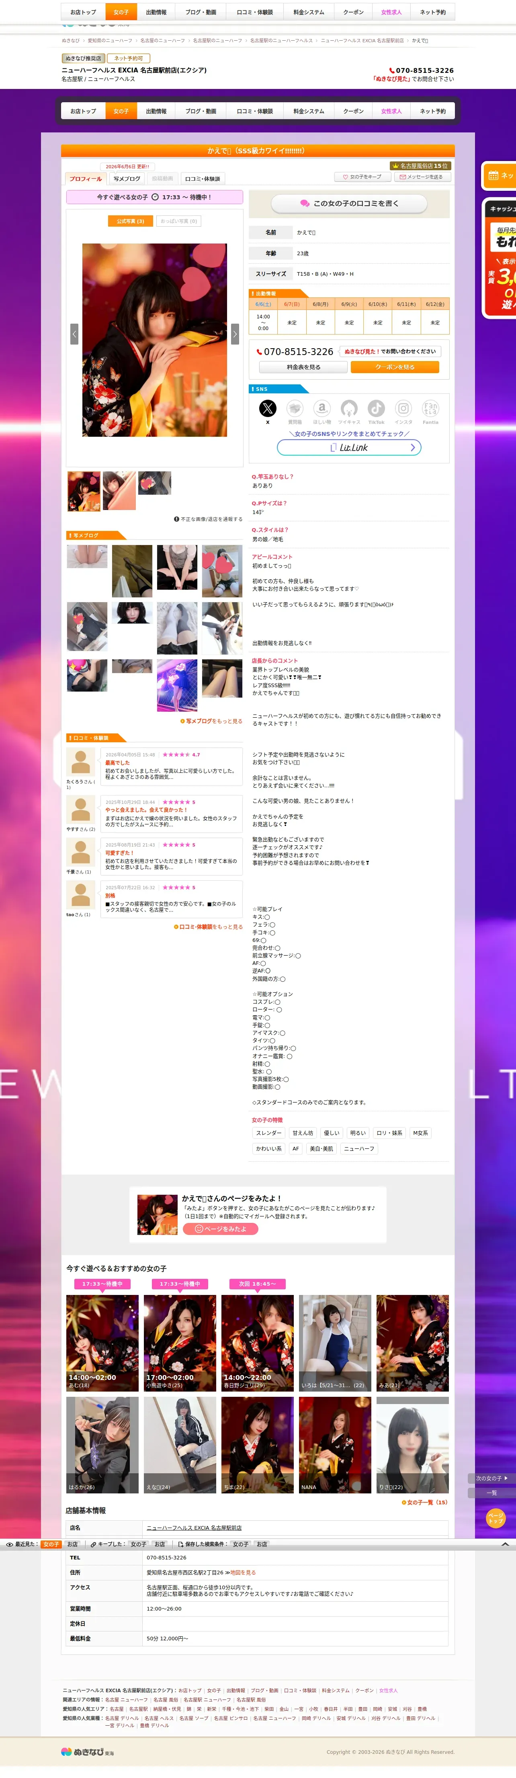516x1778 pixels.
Task: Open 出勤情報 in the purple-framed navigation bar
Action: (156, 111)
